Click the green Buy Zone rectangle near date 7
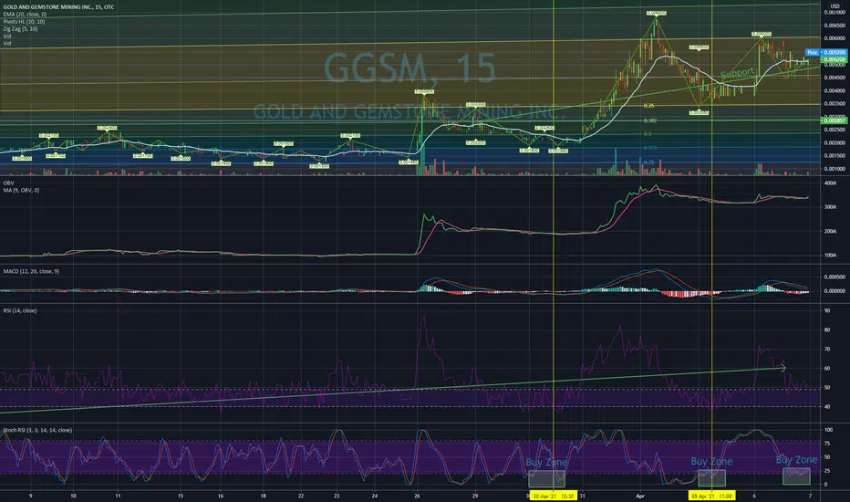The height and width of the screenshot is (502, 850). click(x=797, y=476)
